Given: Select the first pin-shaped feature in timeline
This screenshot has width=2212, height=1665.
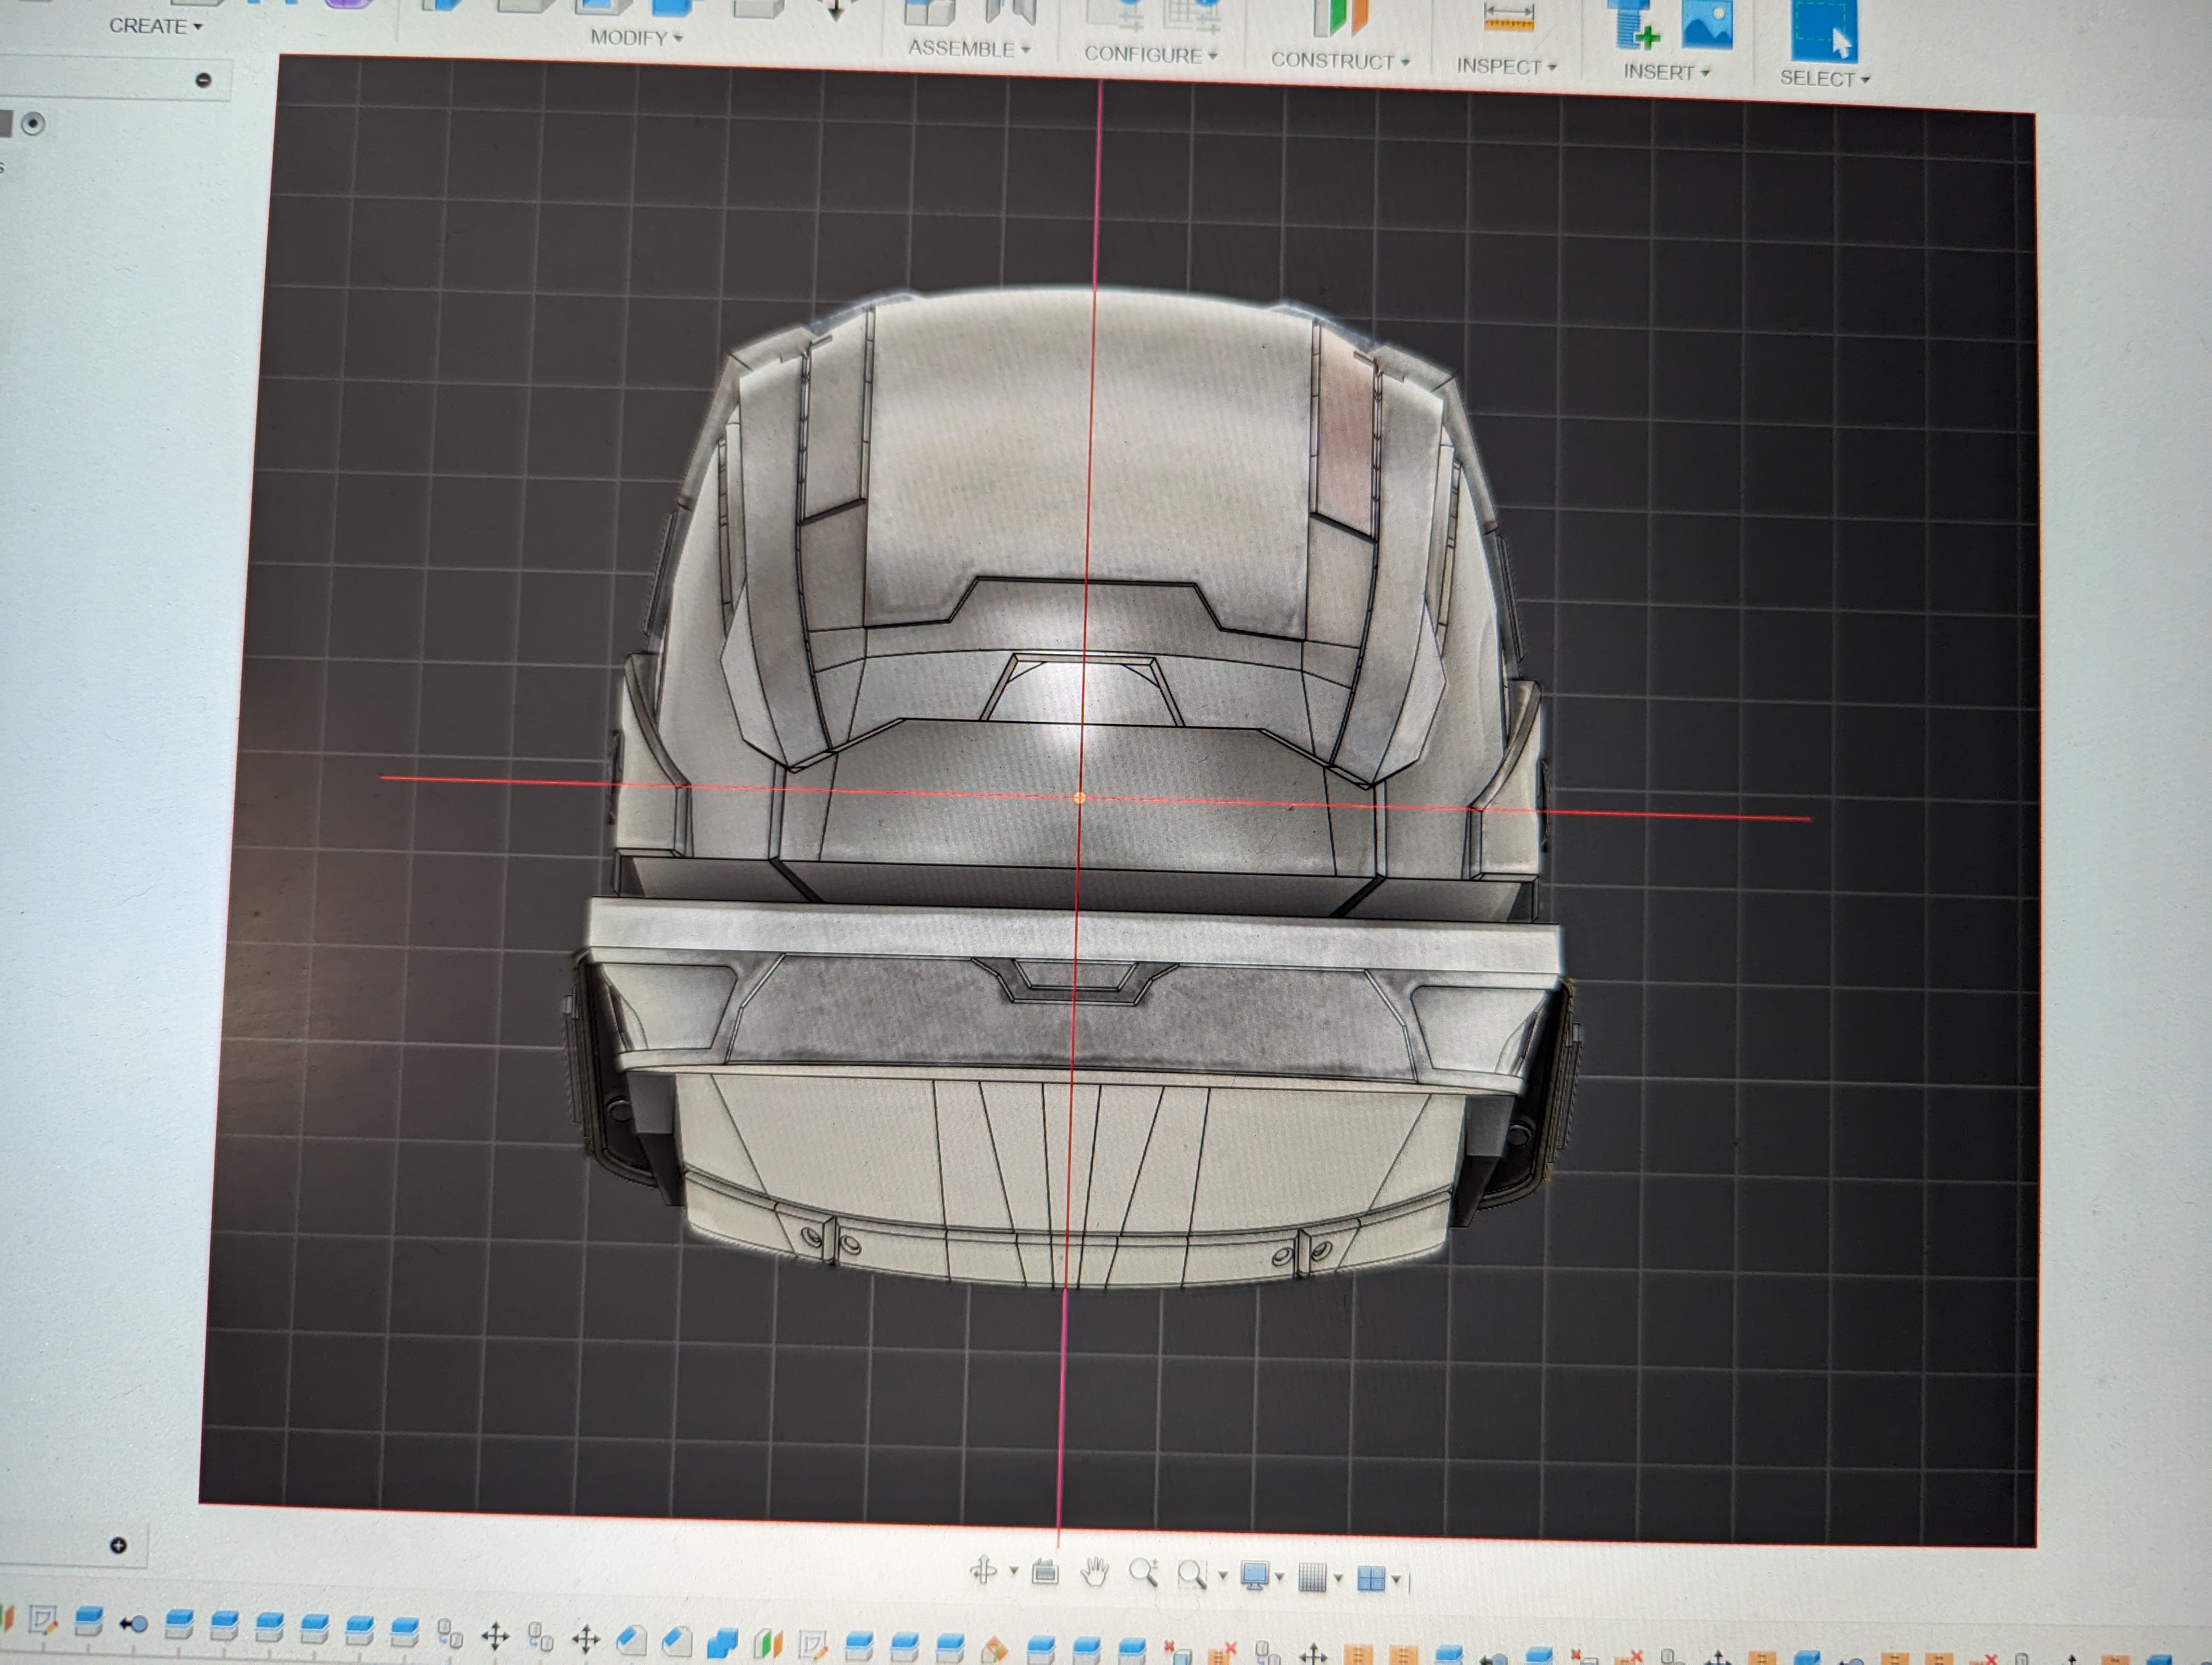Looking at the screenshot, I should 133,1625.
